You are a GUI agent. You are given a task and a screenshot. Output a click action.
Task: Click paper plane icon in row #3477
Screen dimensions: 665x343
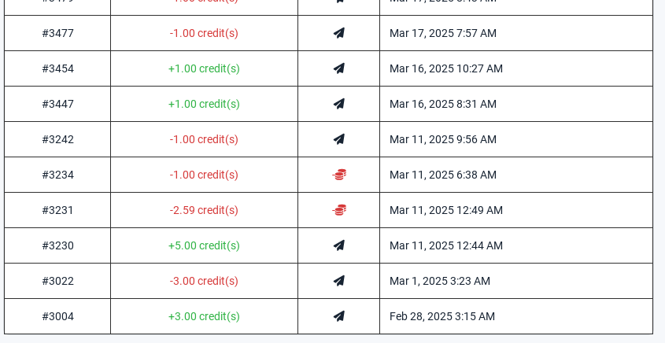[x=339, y=33]
